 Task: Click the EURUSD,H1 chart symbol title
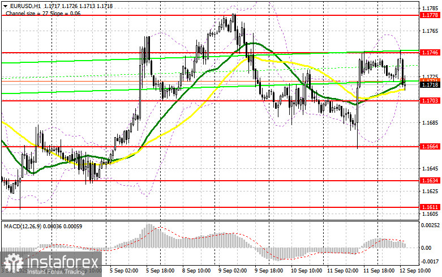point(24,6)
